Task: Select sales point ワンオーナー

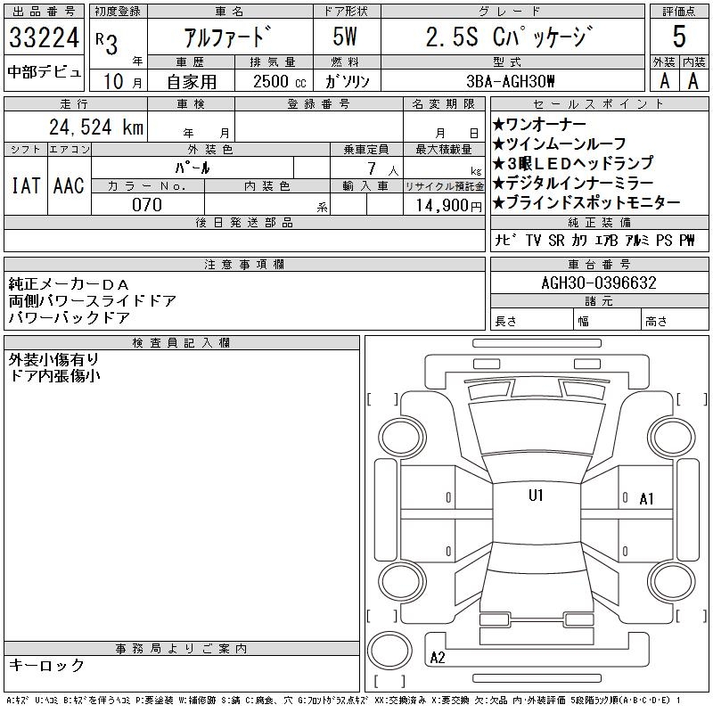Action: click(x=539, y=124)
